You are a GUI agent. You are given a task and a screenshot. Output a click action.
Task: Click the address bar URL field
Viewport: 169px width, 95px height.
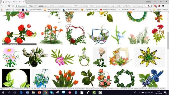tap(87, 6)
